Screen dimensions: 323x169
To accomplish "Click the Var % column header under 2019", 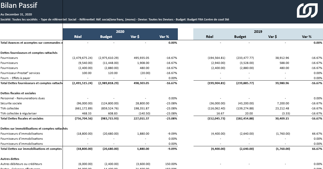I will coord(307,37).
